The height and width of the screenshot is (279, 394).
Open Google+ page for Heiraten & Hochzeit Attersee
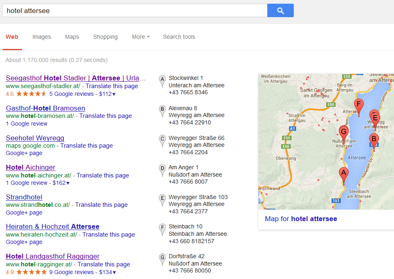[24, 242]
